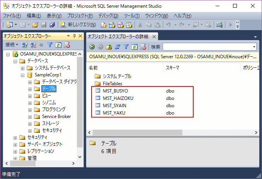Toggle auto-hide pin on Object Explorer panel
Image resolution: width=262 pixels, height=179 pixels.
tap(74, 36)
